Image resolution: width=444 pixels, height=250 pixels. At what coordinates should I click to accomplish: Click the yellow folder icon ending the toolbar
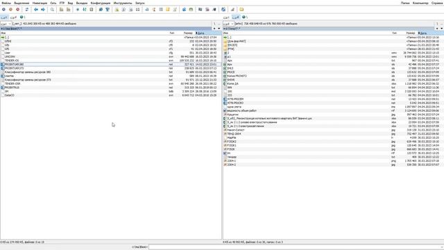point(241,9)
